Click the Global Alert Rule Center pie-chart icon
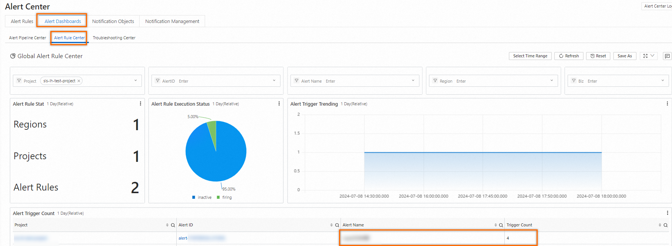The image size is (672, 246). point(13,56)
